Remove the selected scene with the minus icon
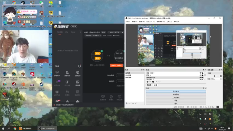Image resolution: width=233 pixels, height=131 pixels. pyautogui.click(x=129, y=103)
